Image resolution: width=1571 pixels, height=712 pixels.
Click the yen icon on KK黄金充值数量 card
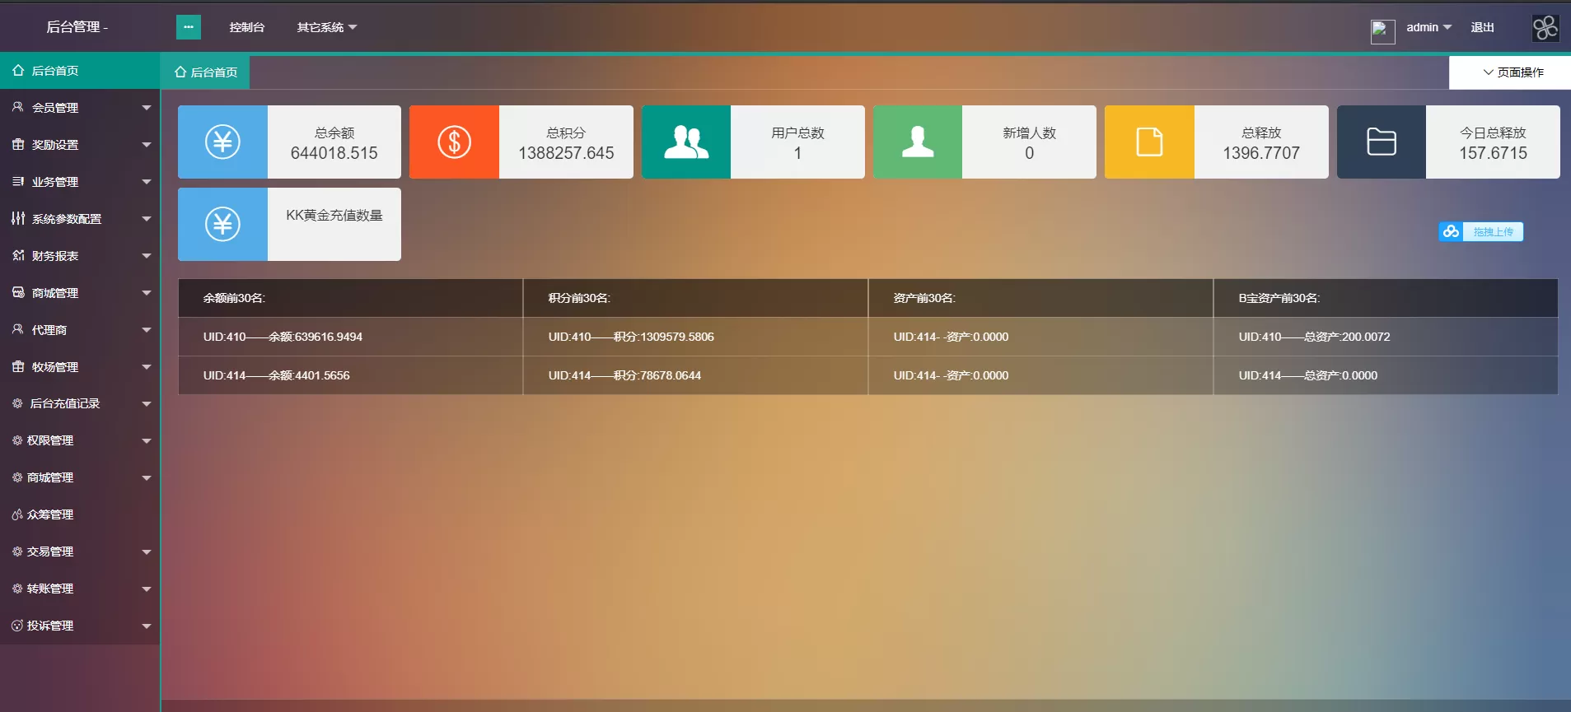click(222, 224)
